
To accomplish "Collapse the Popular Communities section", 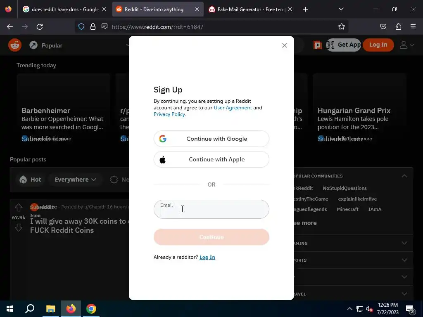I will [x=404, y=176].
